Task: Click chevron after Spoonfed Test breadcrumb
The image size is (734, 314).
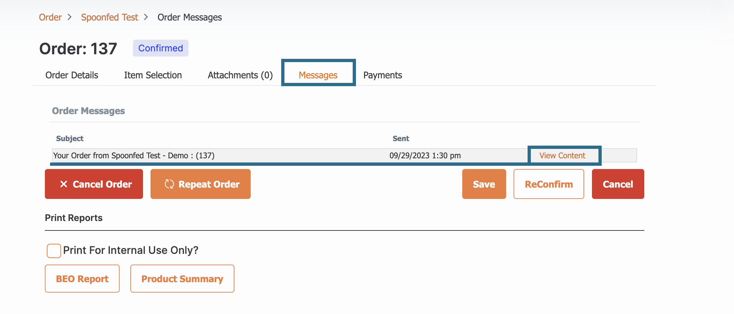Action: point(146,17)
